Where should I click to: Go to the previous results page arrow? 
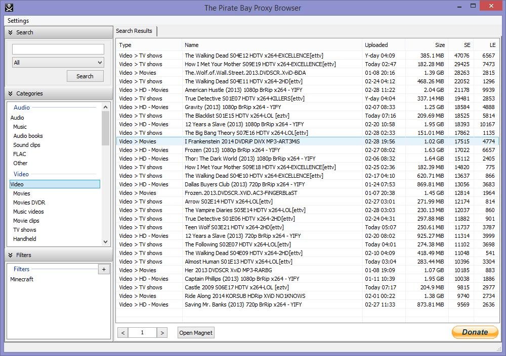(x=122, y=332)
